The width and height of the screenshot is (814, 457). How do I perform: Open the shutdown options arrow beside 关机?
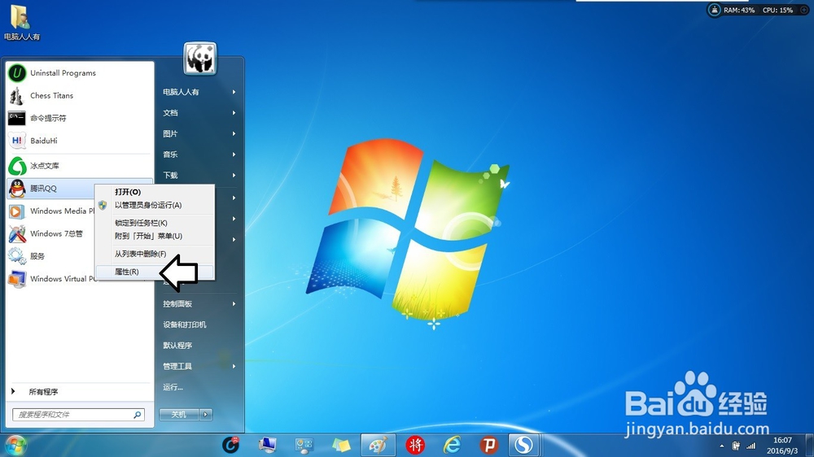point(206,415)
